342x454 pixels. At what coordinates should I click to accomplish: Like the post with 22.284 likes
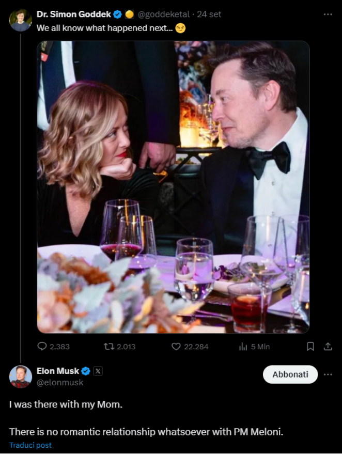click(176, 347)
